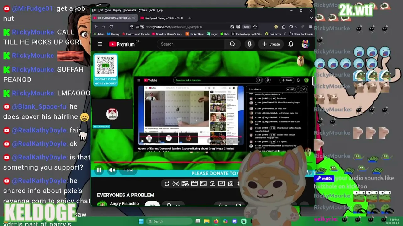Screen dimensions: 403x226
Task: Go forward one page in Firefox
Action: click(103, 27)
